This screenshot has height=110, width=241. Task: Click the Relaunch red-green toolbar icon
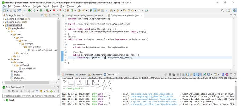point(60,11)
